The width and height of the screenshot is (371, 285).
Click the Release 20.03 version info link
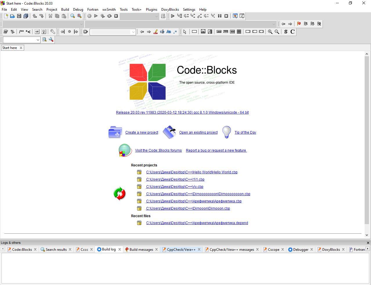182,112
